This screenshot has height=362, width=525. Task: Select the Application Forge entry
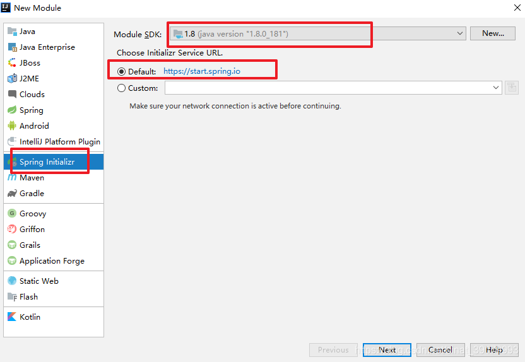[x=54, y=260]
